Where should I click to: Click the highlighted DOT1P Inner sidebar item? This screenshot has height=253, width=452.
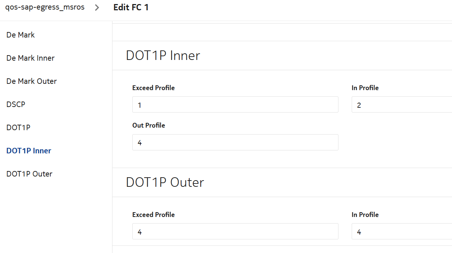pyautogui.click(x=29, y=151)
